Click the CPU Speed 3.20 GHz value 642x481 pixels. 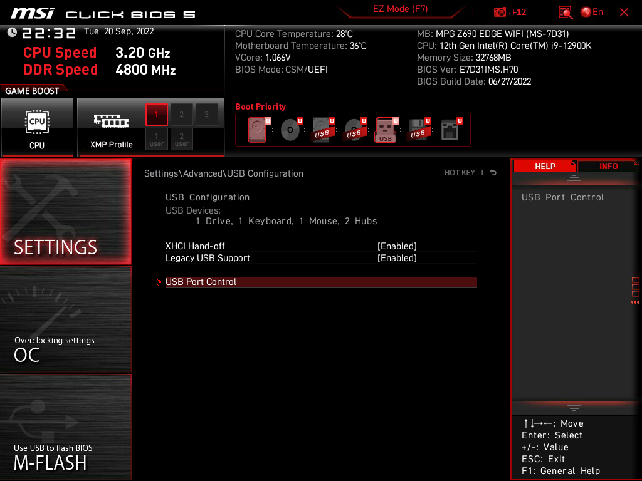(x=142, y=53)
